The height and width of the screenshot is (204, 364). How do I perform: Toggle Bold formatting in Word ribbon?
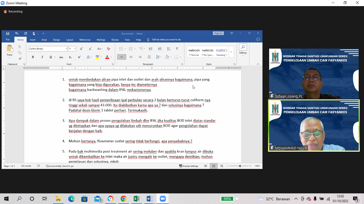pos(33,57)
